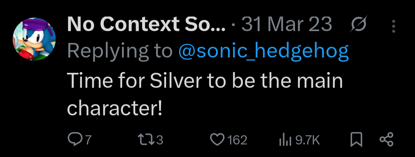Click the word "character!" in the tweet
This screenshot has width=415, height=157.
pos(115,109)
